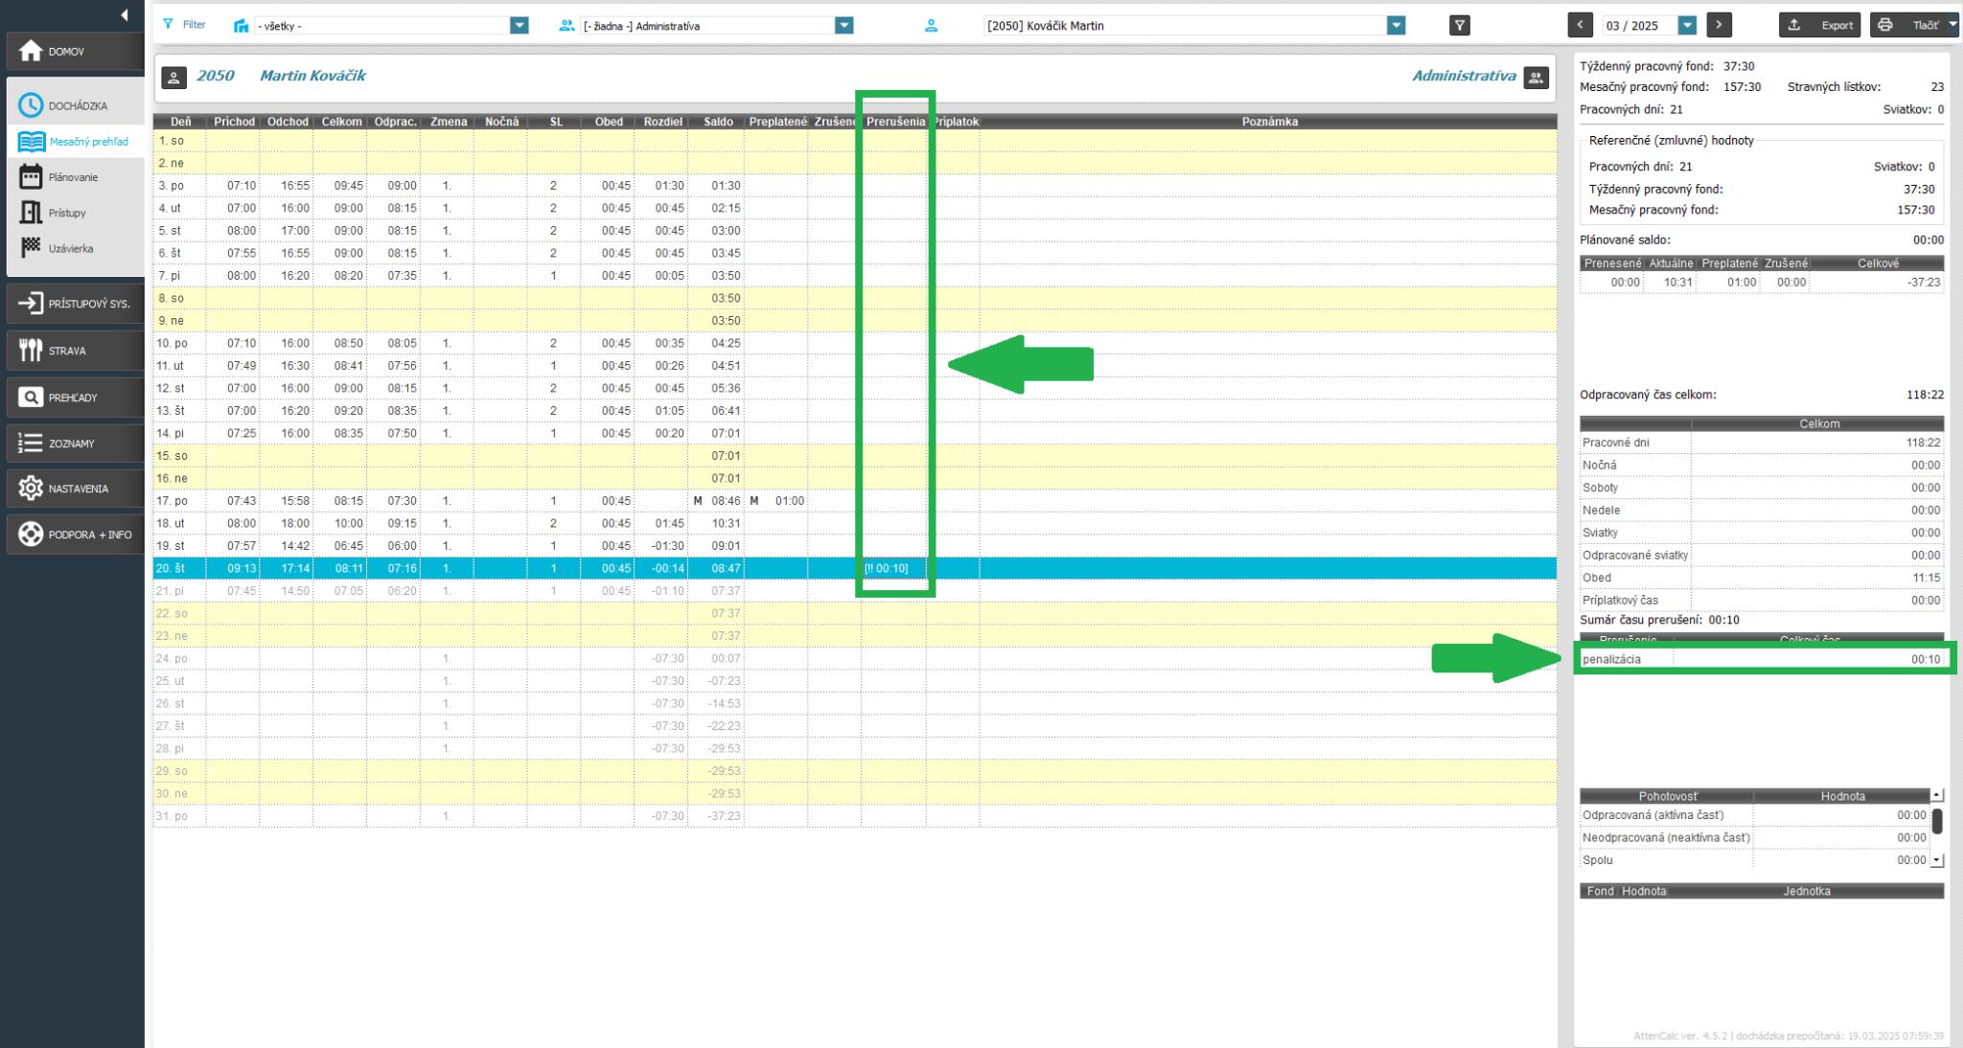
Task: Go to the Uzávierka flag item
Action: (70, 248)
